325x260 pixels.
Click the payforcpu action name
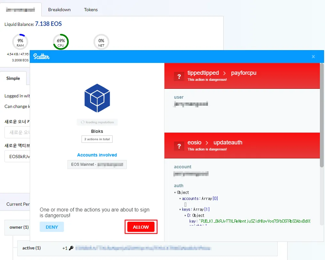tap(243, 73)
